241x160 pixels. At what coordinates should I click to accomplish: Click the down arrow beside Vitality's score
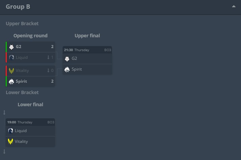(x=48, y=71)
